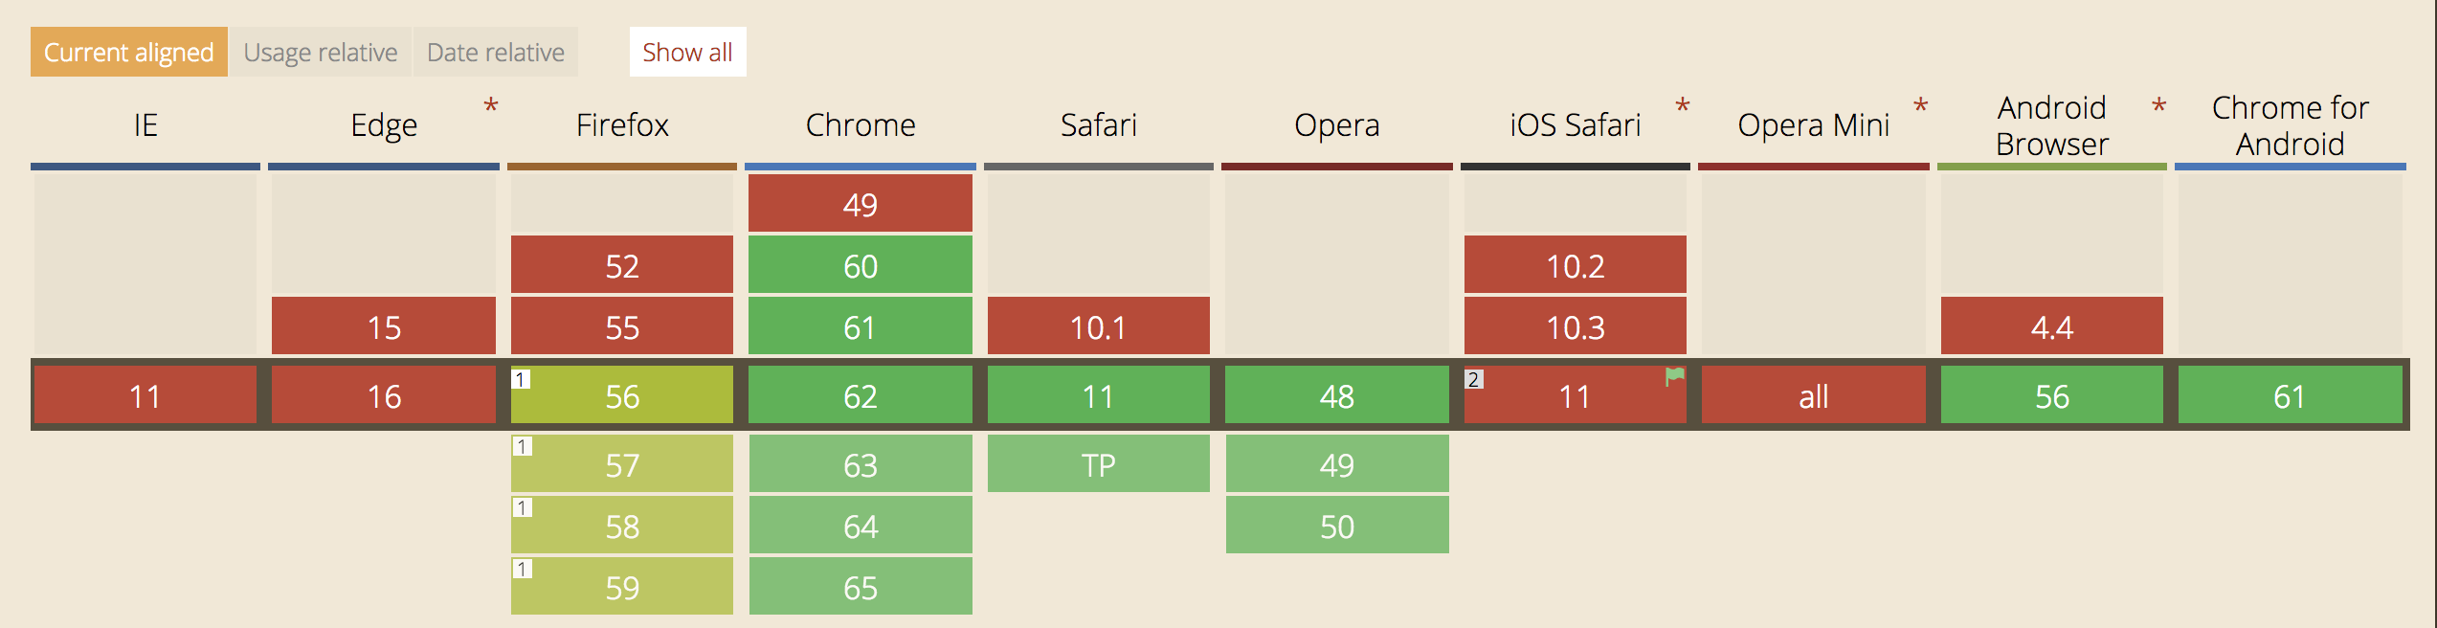This screenshot has height=628, width=2437.
Task: Switch to the Date relative view
Action: (x=496, y=52)
